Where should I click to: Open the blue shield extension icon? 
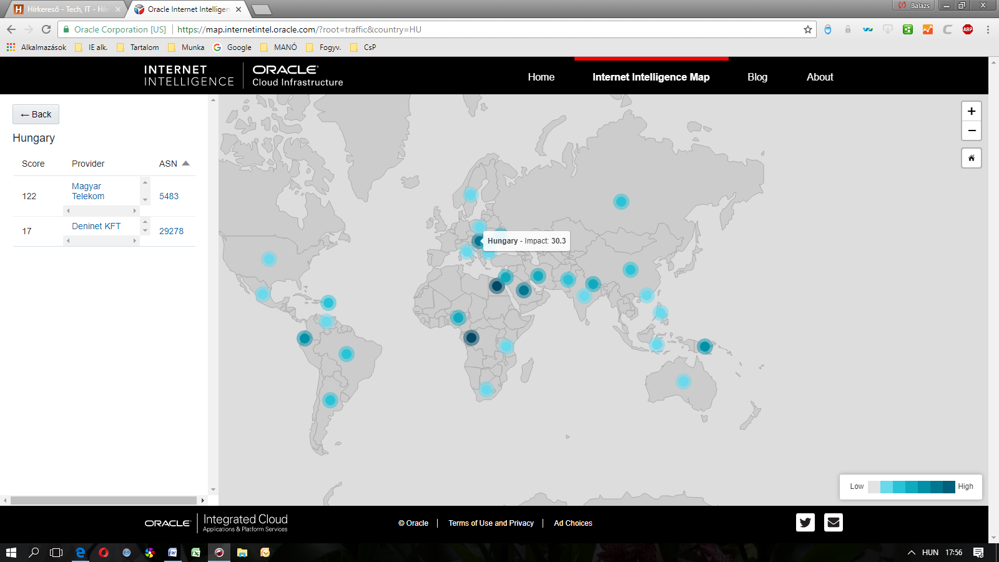pyautogui.click(x=828, y=29)
